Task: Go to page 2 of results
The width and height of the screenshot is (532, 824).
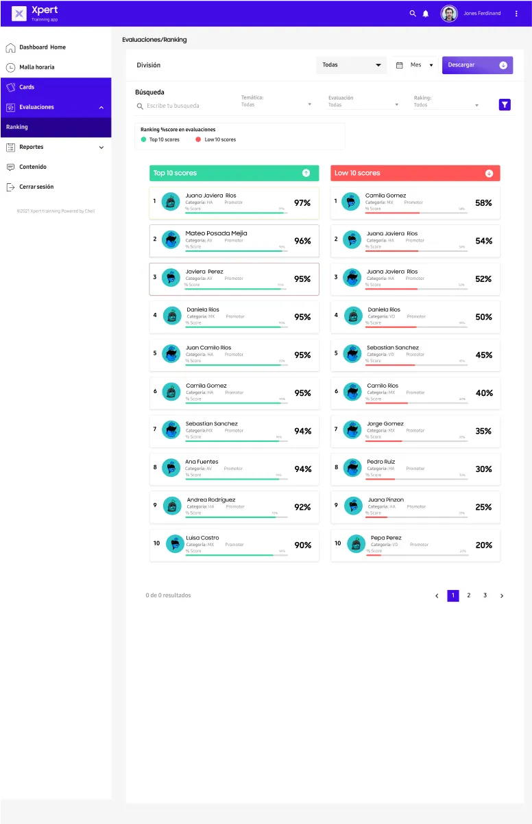Action: click(x=469, y=596)
